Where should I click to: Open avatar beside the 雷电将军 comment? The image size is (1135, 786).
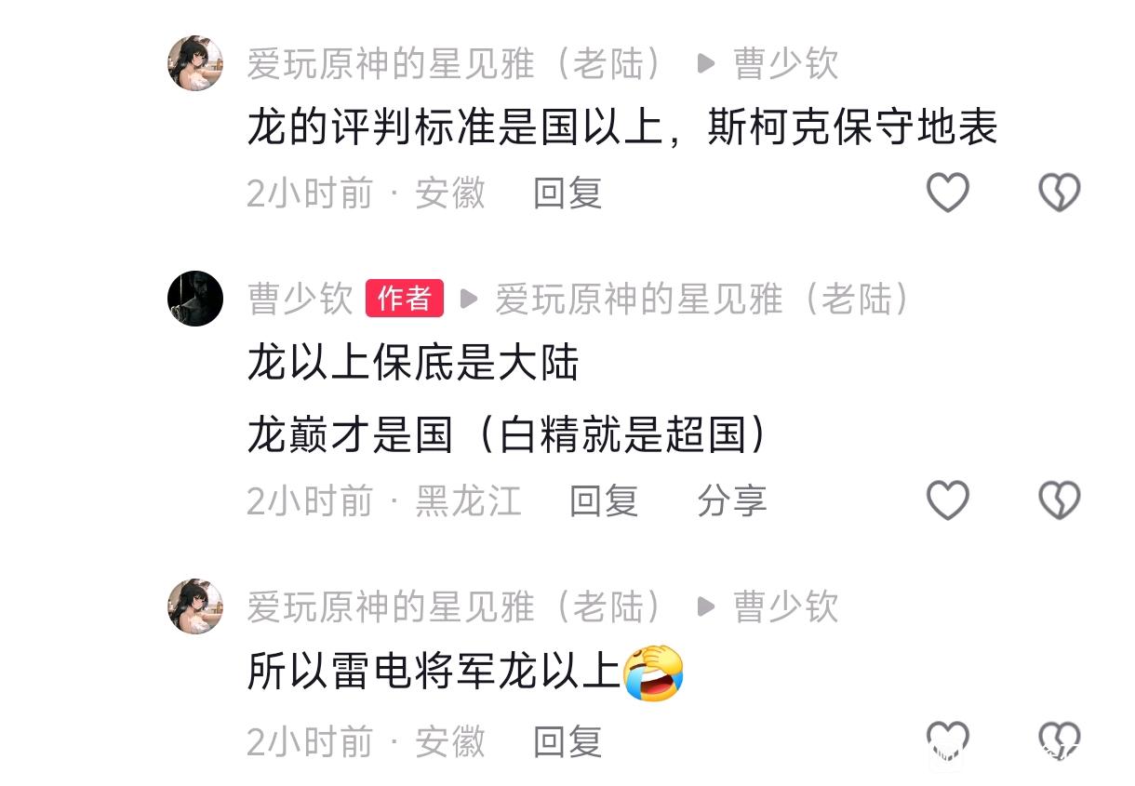coord(195,606)
